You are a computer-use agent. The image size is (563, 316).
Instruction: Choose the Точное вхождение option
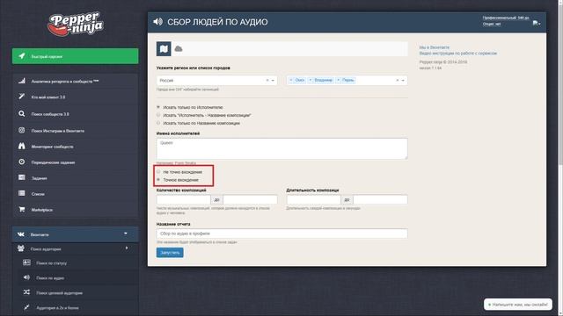(x=158, y=179)
